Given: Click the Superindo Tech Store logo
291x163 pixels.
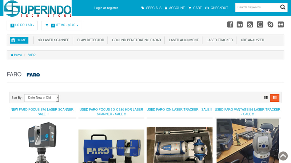Looking at the screenshot, I should point(37,8).
